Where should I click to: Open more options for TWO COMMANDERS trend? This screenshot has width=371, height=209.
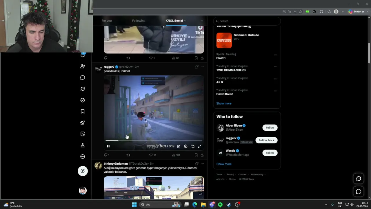[x=276, y=67]
